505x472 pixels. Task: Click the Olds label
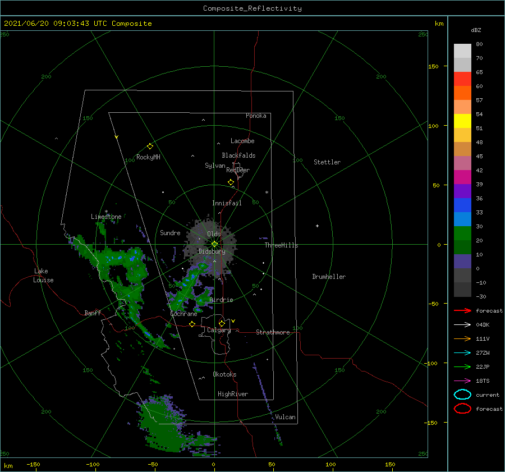click(x=214, y=234)
